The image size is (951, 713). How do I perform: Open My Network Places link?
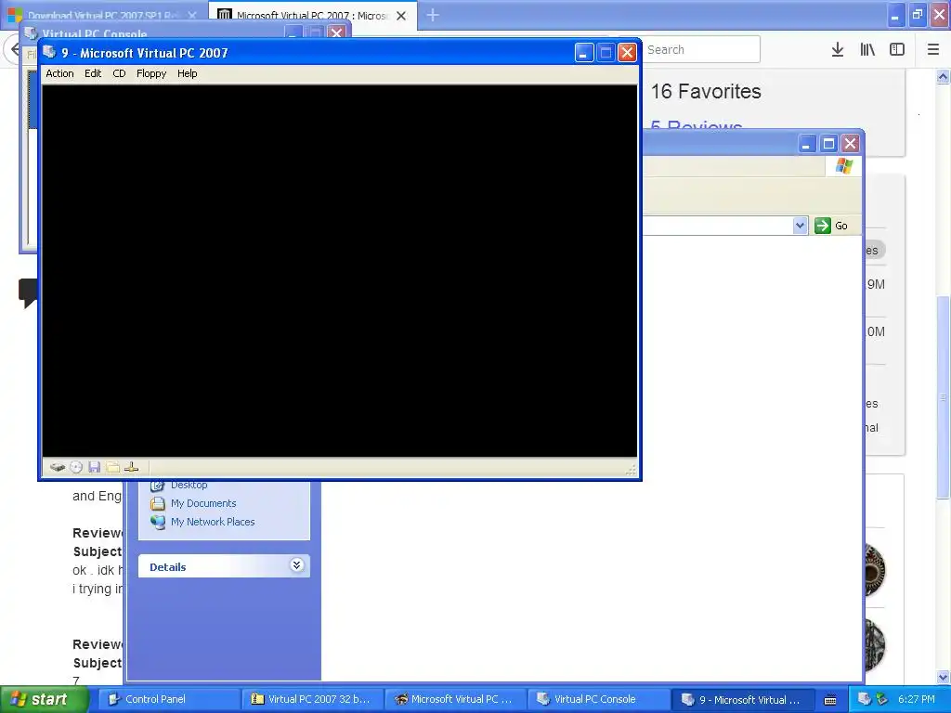[213, 522]
